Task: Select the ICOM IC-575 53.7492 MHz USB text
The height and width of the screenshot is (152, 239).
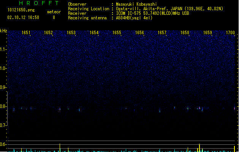Action: [x=153, y=13]
